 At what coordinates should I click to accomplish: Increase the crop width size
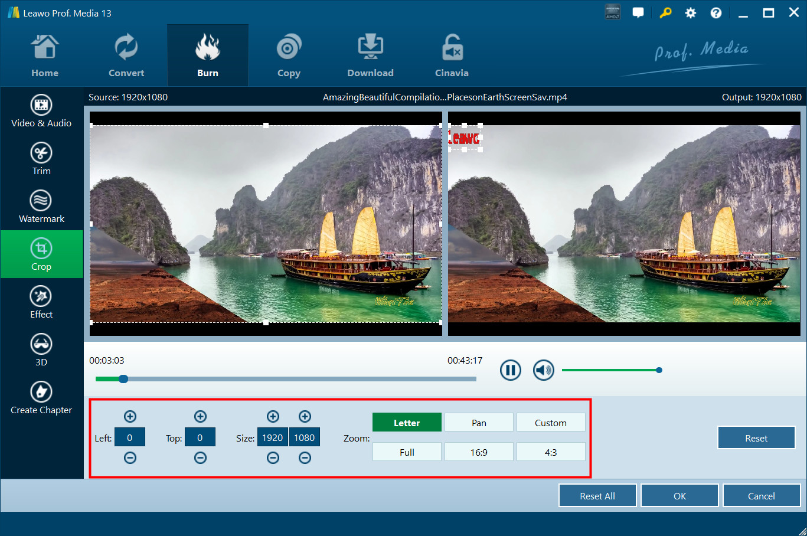tap(273, 417)
